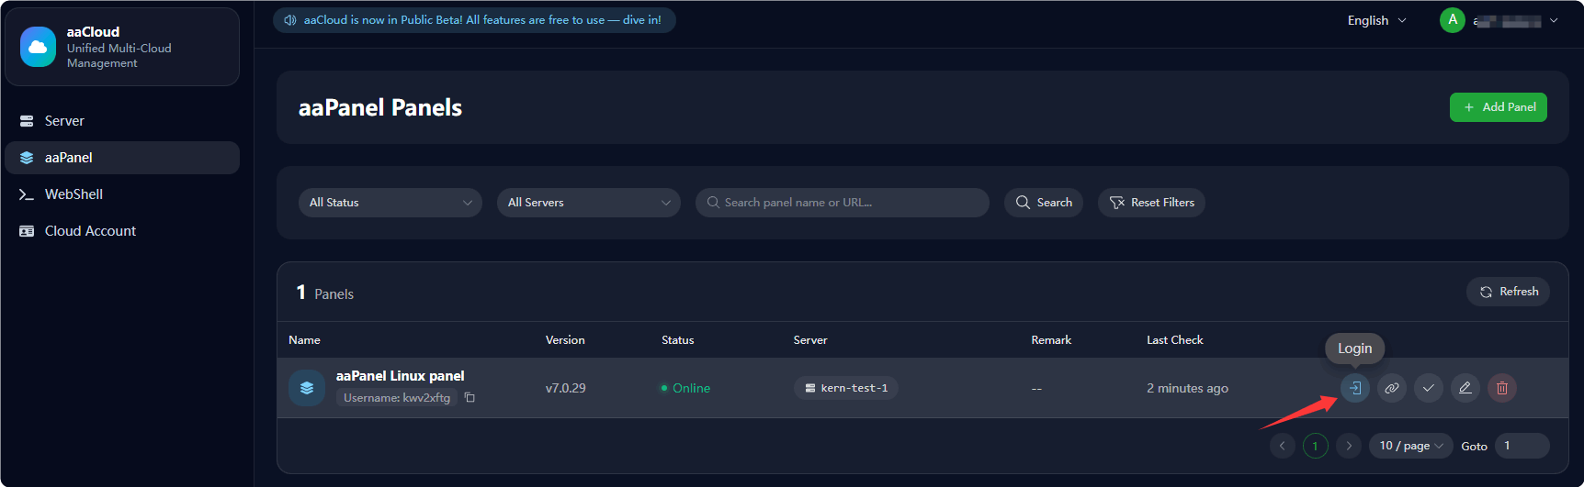Open the user account dropdown

coord(1499,20)
